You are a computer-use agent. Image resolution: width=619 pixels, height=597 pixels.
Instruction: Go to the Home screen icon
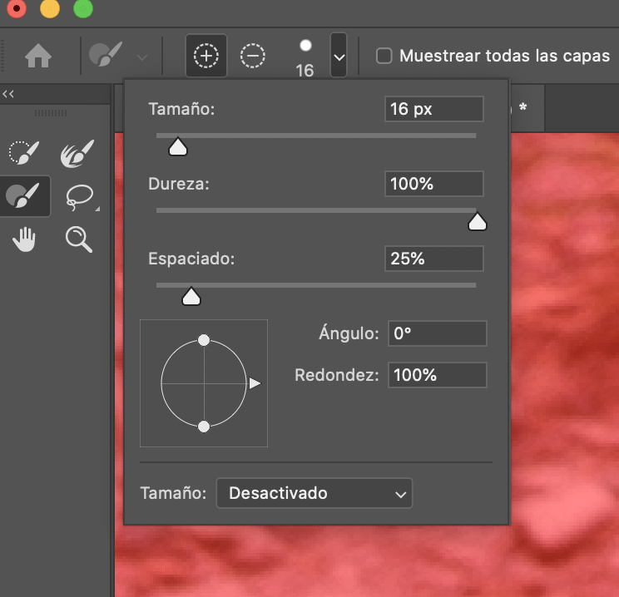(x=38, y=56)
